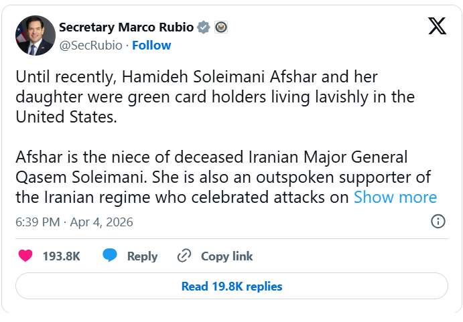Click the Copy link text label
This screenshot has width=463, height=322.
227,256
